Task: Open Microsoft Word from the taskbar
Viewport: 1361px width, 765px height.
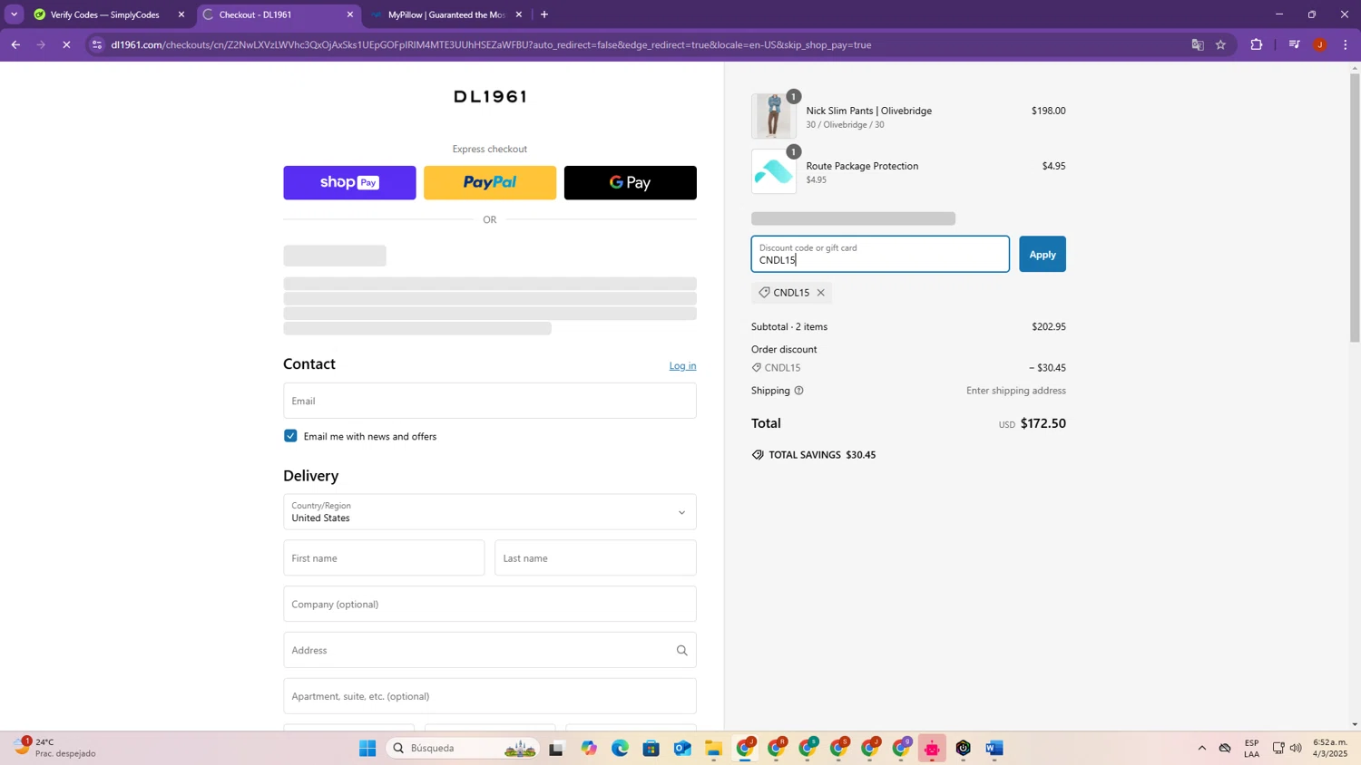Action: (994, 748)
